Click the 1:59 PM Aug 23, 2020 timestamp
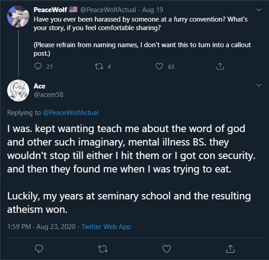This screenshot has height=260, width=269. click(x=41, y=227)
